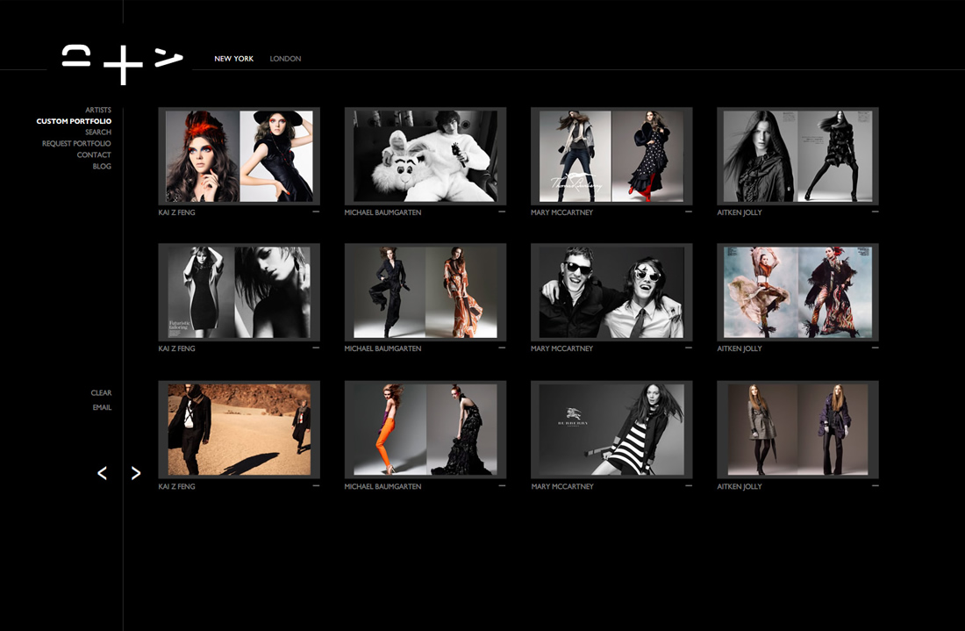Open the Artists menu item
Viewport: 965px width, 631px height.
click(x=98, y=110)
